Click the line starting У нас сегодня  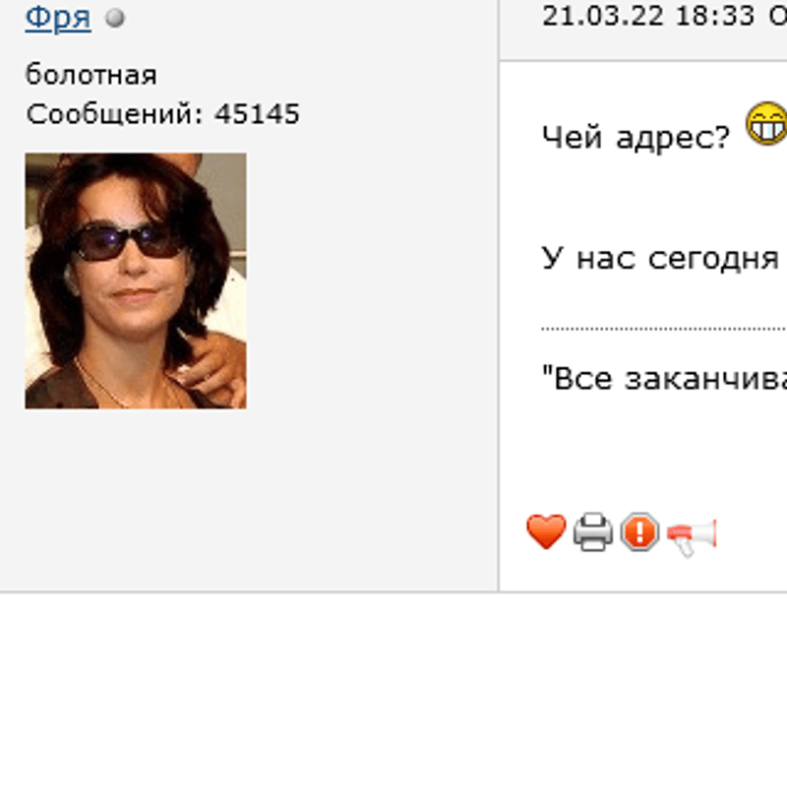click(x=661, y=258)
